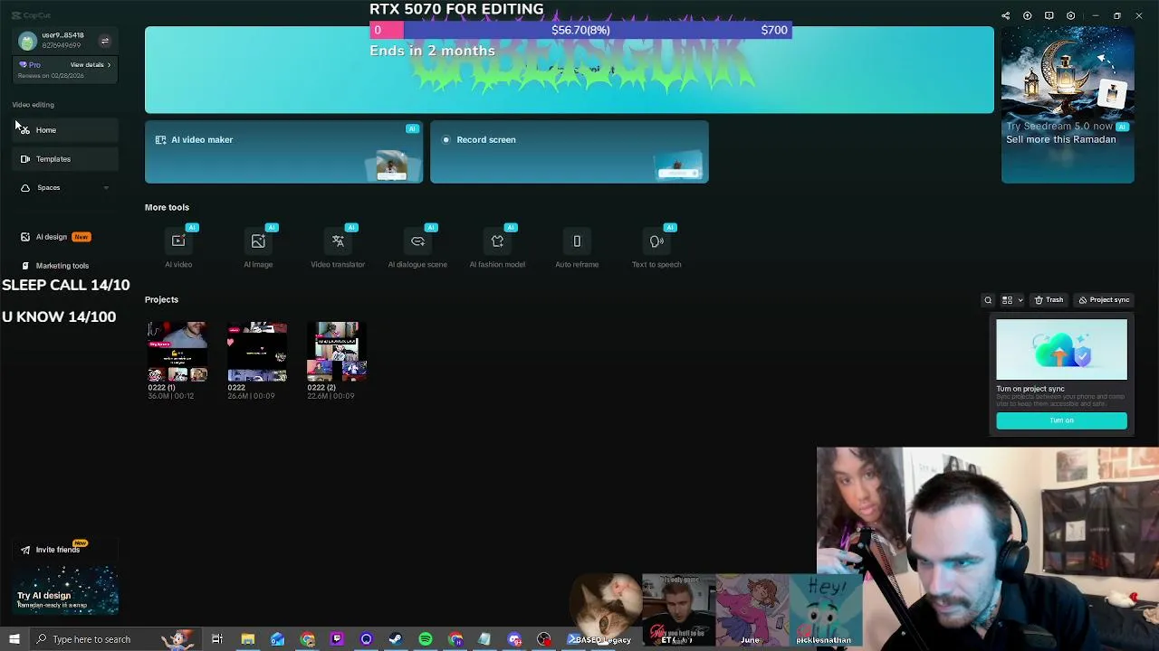Click the upload arrow icon in the title bar
The width and height of the screenshot is (1159, 651).
coord(1027,15)
